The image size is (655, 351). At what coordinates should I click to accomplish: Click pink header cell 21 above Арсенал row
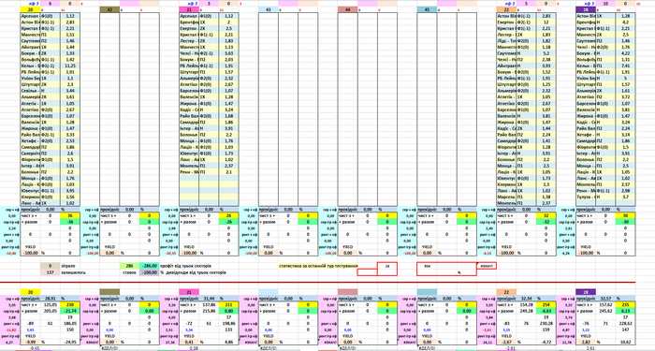189,9
